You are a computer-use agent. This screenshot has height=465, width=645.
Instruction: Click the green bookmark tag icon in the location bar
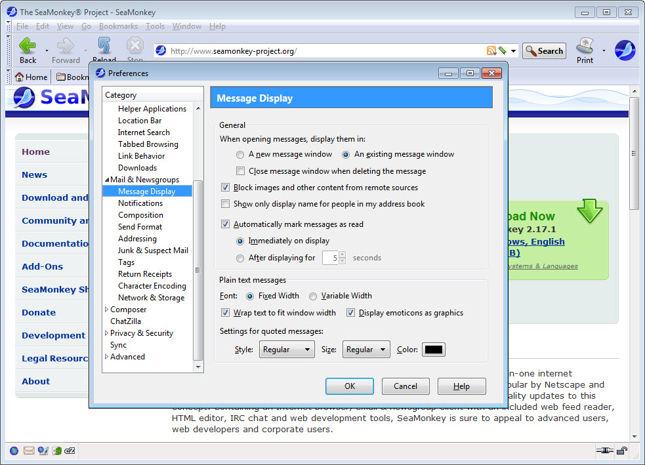(502, 51)
